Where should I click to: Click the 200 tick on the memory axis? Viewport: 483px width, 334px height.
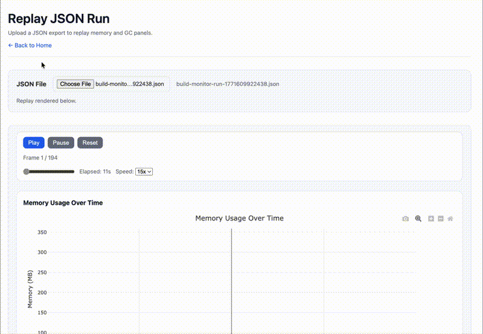point(42,293)
